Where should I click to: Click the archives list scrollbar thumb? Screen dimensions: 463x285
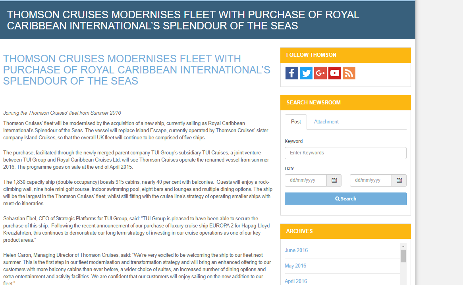[403, 256]
